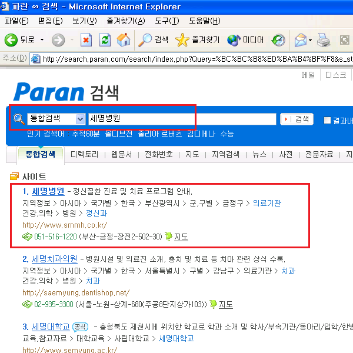Open the 메일 link at top

[308, 75]
